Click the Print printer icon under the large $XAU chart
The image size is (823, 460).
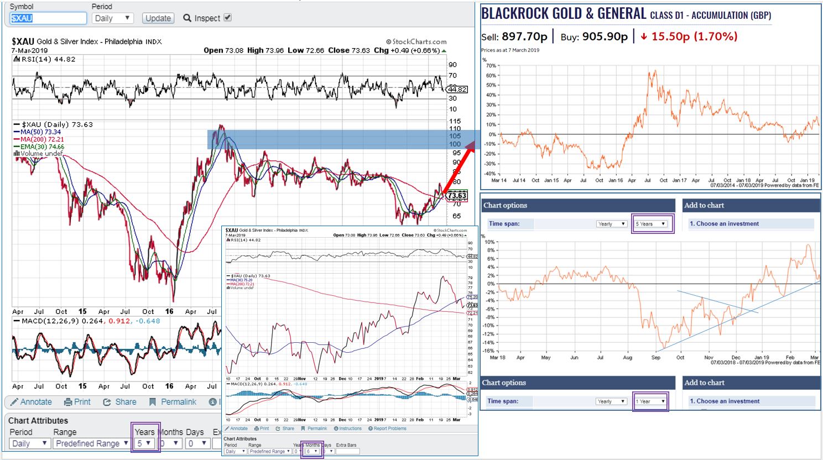68,402
